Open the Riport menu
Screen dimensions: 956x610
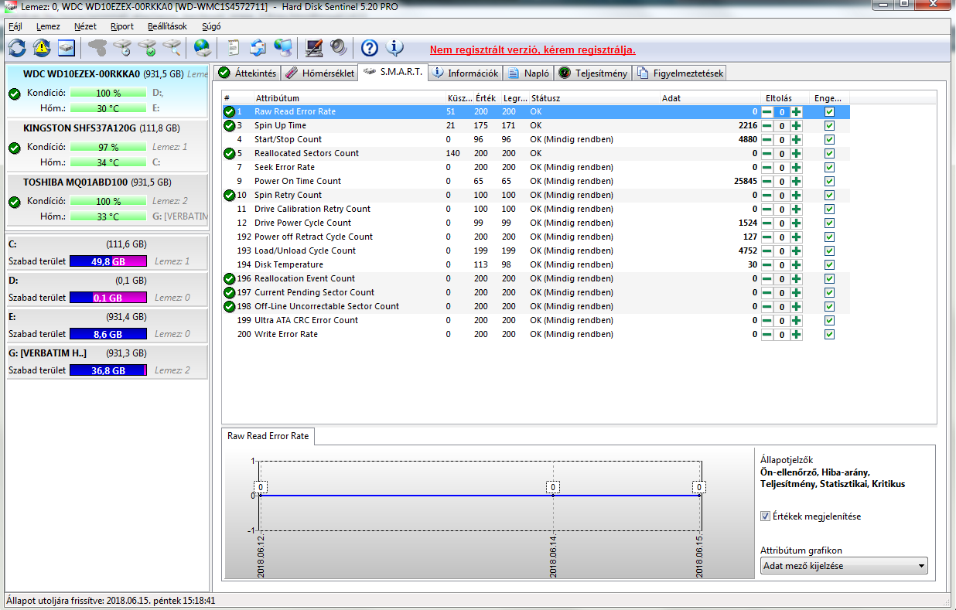click(122, 26)
